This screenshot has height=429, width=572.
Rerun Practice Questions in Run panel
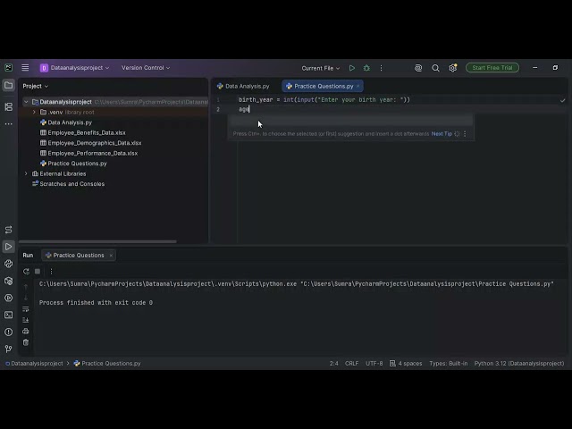[x=26, y=272]
